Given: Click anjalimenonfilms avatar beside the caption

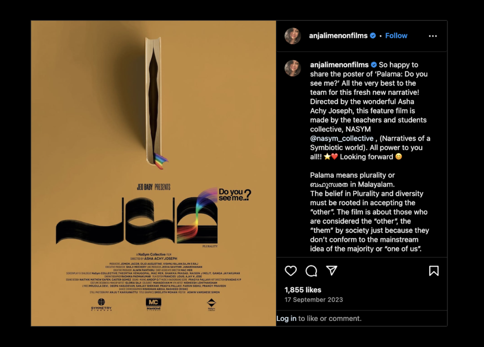Looking at the screenshot, I should [x=293, y=68].
